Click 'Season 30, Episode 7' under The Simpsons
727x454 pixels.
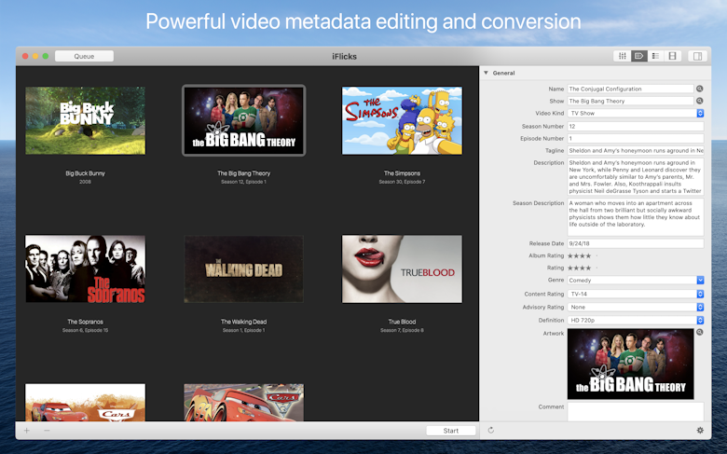tap(402, 182)
